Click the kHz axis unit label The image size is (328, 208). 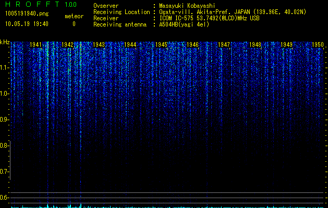(5, 42)
